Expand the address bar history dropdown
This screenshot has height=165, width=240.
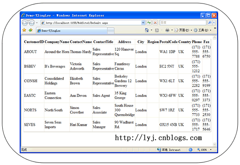point(143,23)
